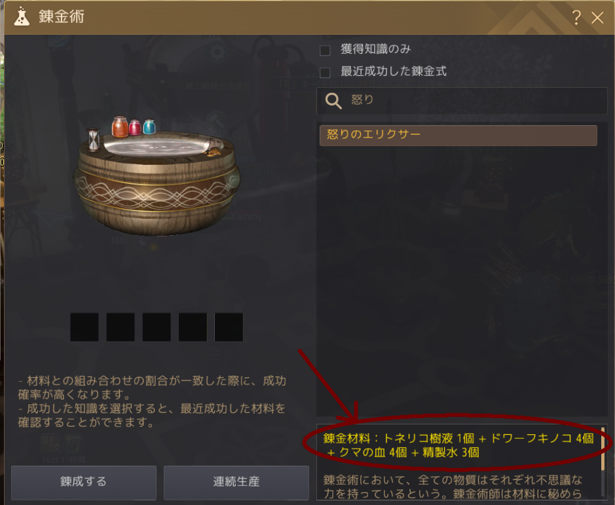Toggle the 最近成功した錬金式 checkbox

(x=325, y=73)
